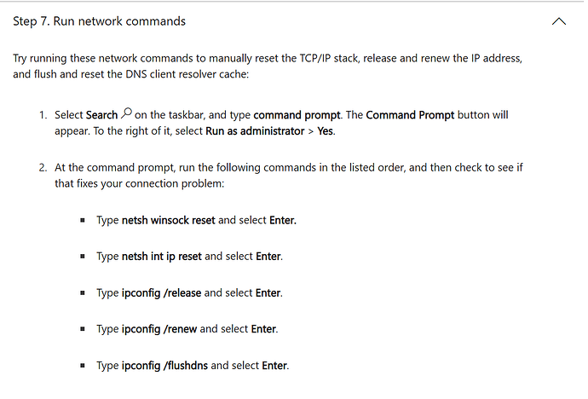Image resolution: width=588 pixels, height=399 pixels.
Task: Click the bullet beside netsh int ip reset
Action: pos(83,257)
